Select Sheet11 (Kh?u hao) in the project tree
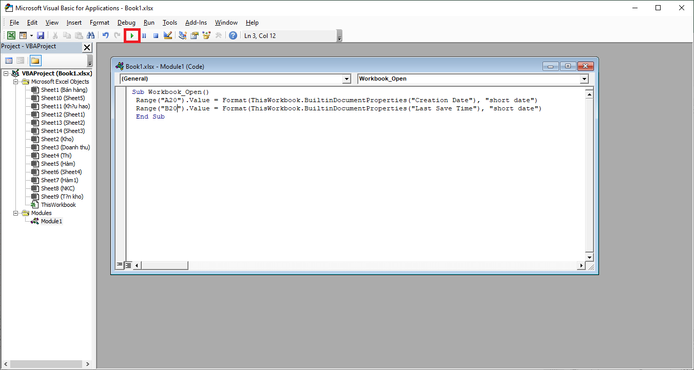Screen dimensions: 694x370 click(65, 106)
